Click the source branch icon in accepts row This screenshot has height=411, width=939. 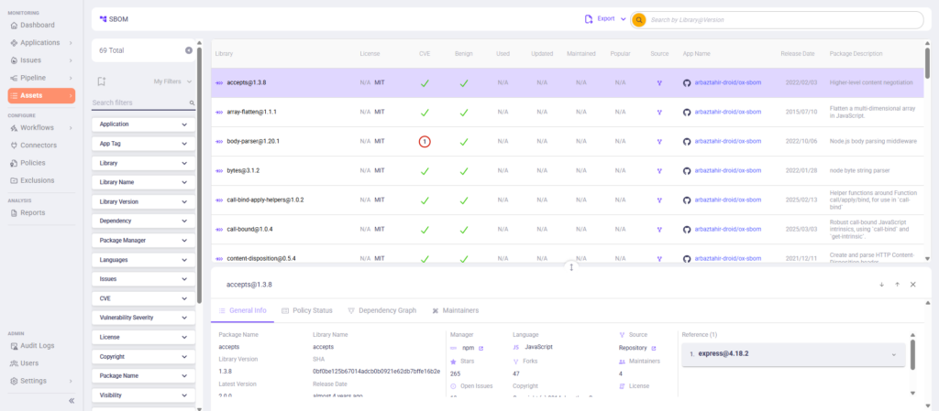659,83
